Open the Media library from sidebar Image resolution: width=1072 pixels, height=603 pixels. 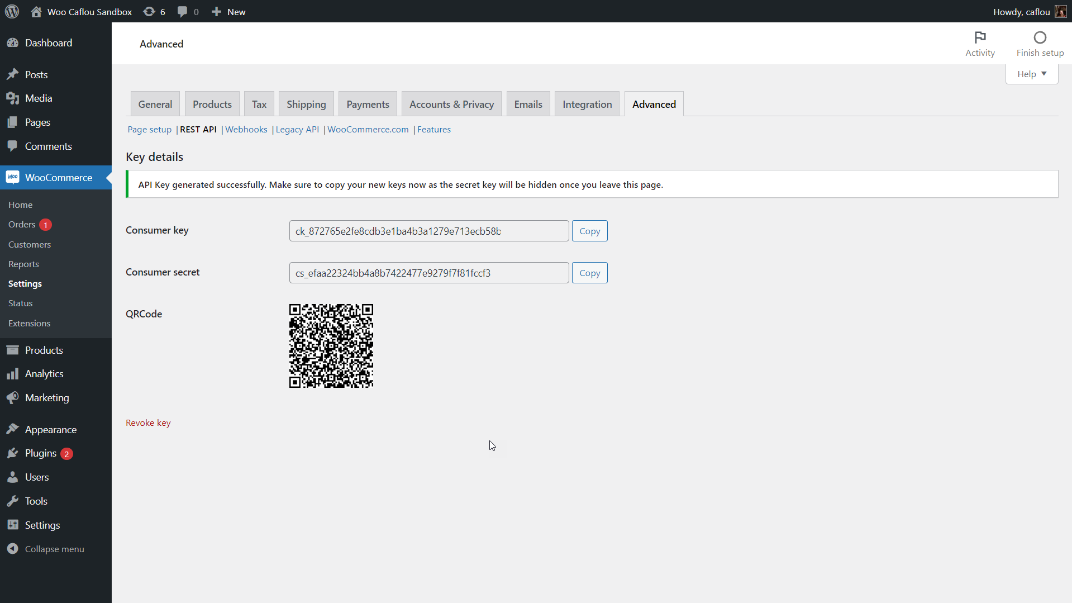click(37, 98)
